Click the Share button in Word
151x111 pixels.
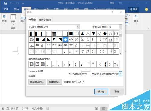click(x=134, y=9)
